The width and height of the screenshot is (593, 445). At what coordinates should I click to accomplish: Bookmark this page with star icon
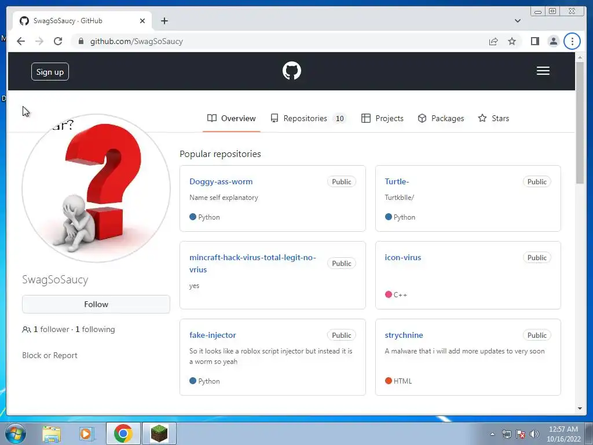coord(512,41)
